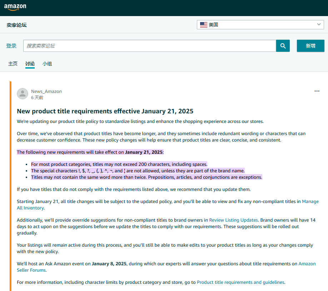The width and height of the screenshot is (328, 291).
Task: Click the post title about new title requirements
Action: point(105,111)
